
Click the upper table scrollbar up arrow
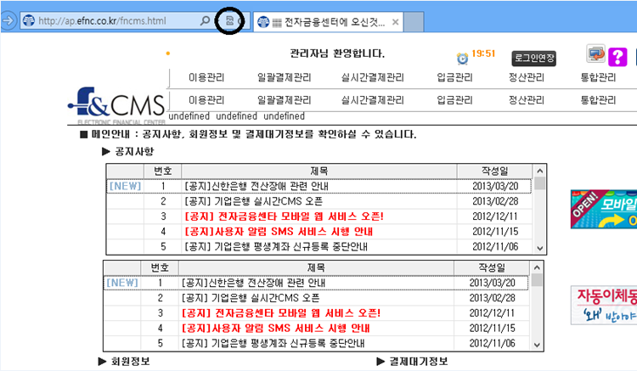(539, 171)
